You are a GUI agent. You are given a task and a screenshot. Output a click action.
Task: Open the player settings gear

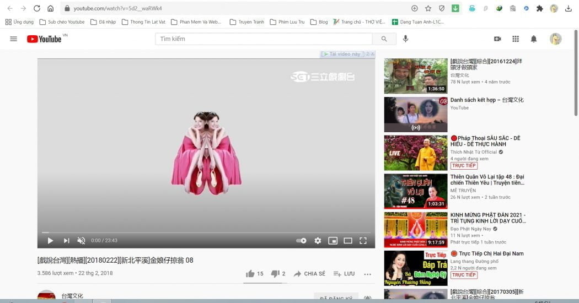(318, 241)
